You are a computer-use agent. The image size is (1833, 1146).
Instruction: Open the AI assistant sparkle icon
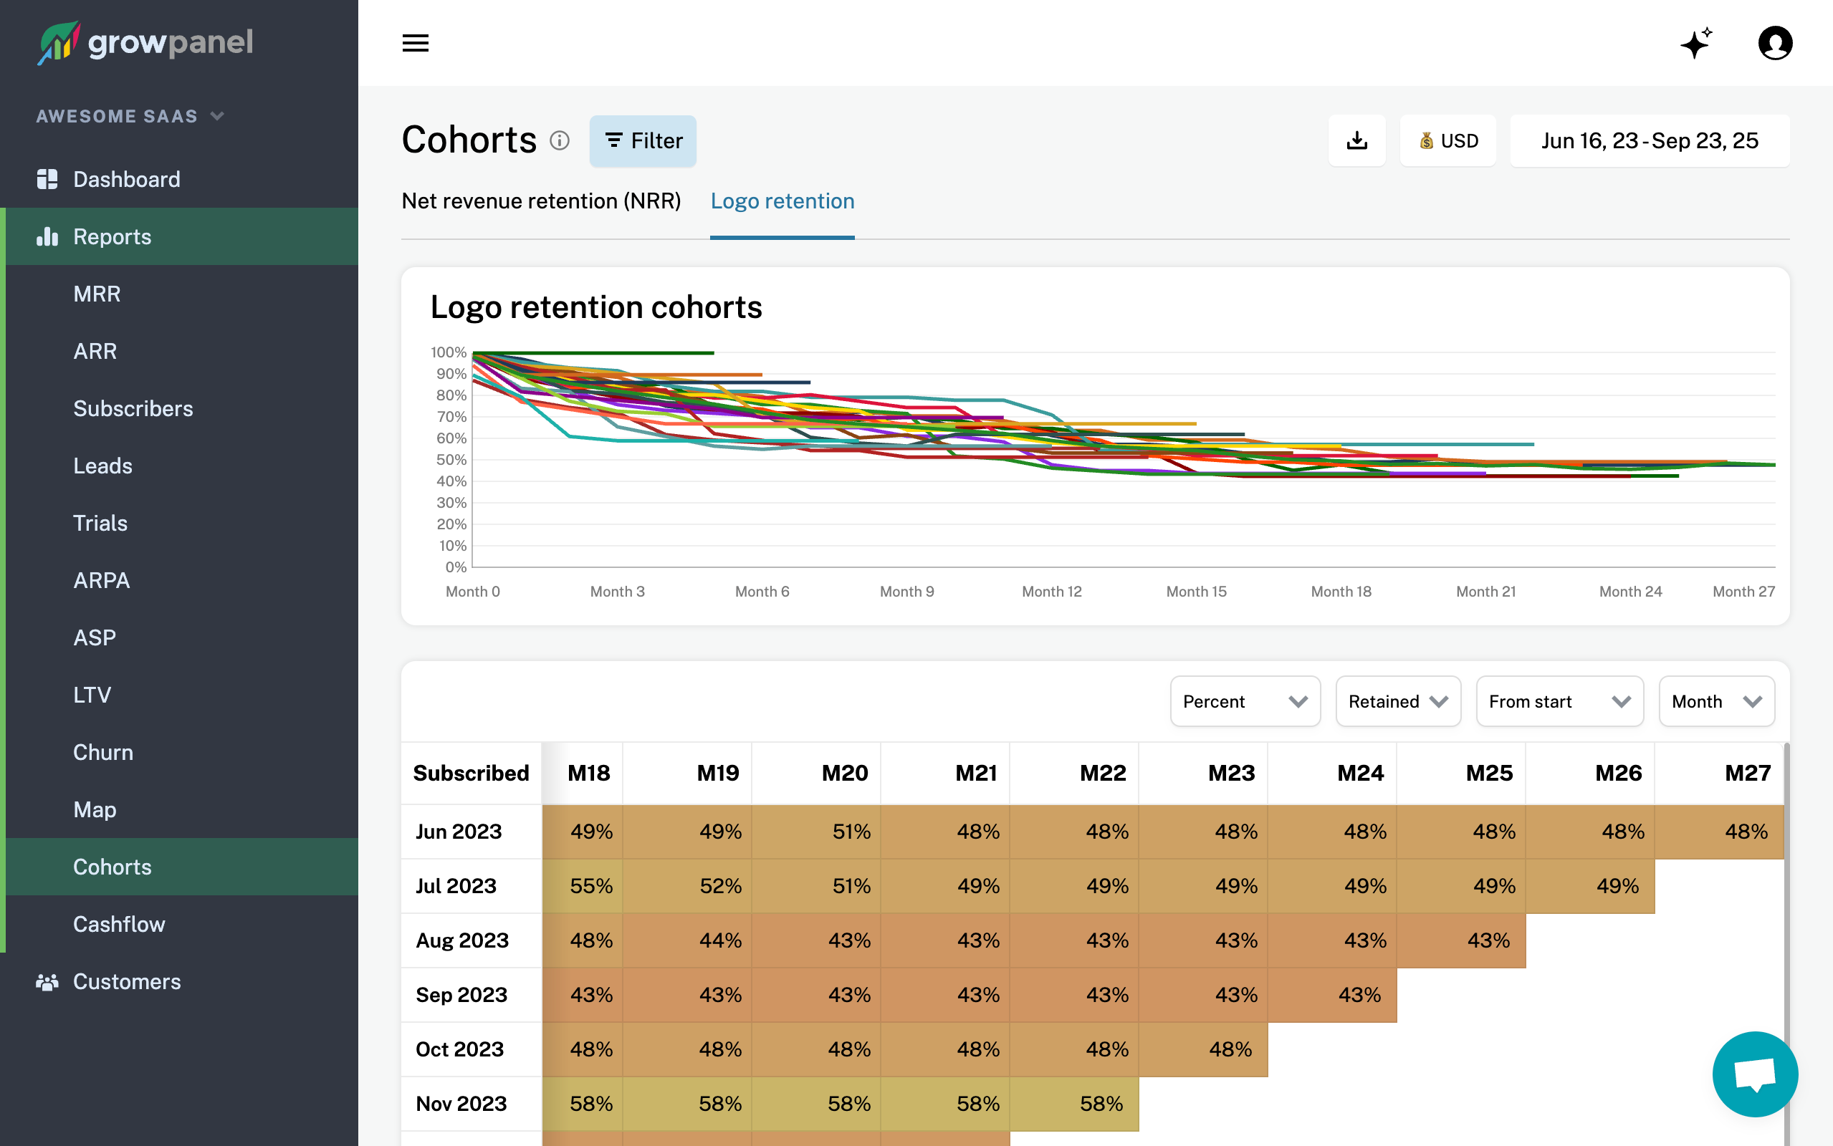pos(1698,43)
